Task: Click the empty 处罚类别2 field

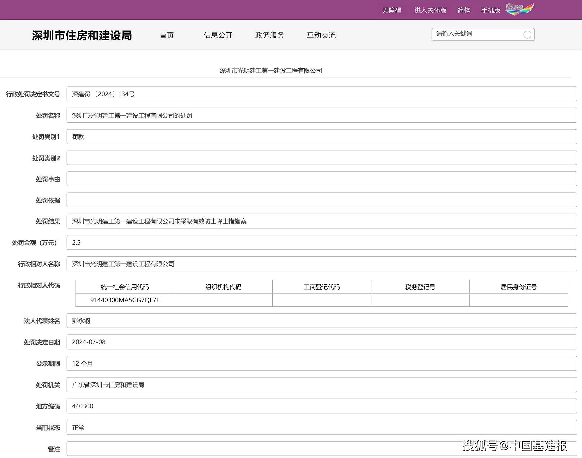Action: (322, 158)
